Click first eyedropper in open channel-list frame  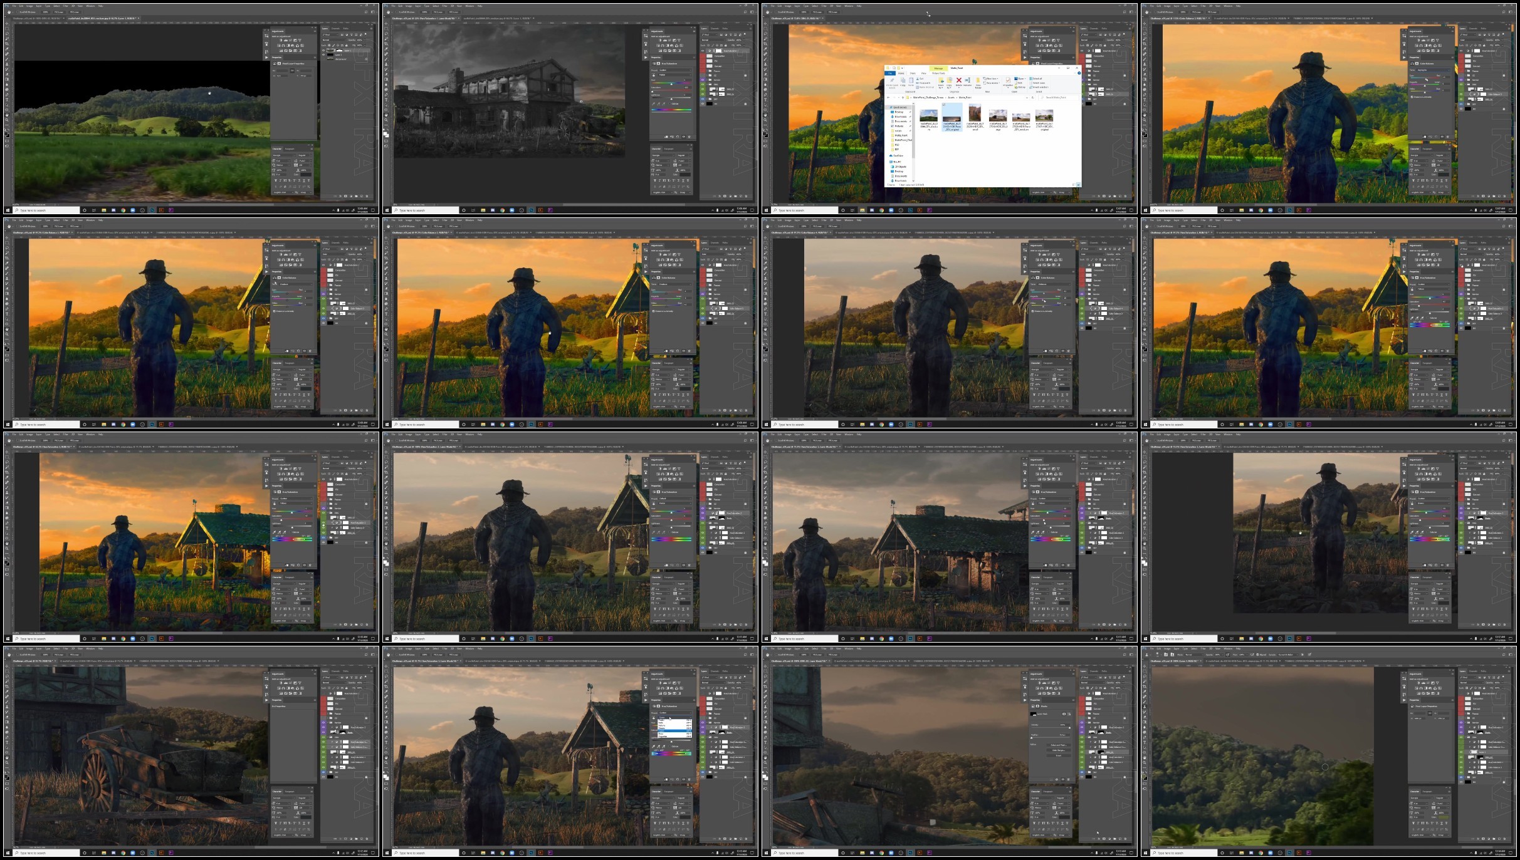[653, 747]
